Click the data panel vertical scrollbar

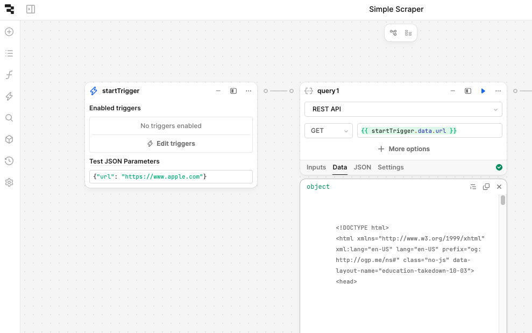point(503,201)
